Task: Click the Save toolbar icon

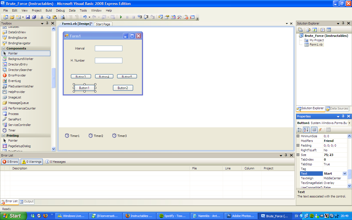Action: [28, 17]
